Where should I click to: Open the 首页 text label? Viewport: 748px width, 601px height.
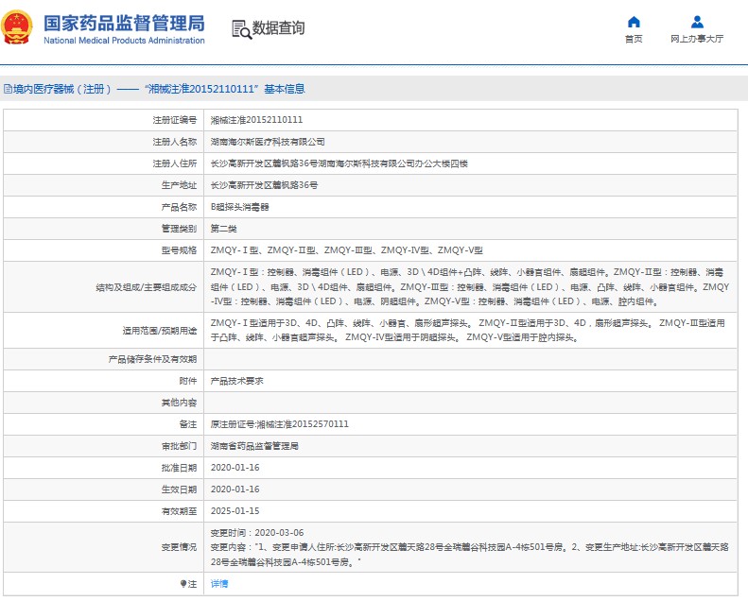(x=634, y=39)
